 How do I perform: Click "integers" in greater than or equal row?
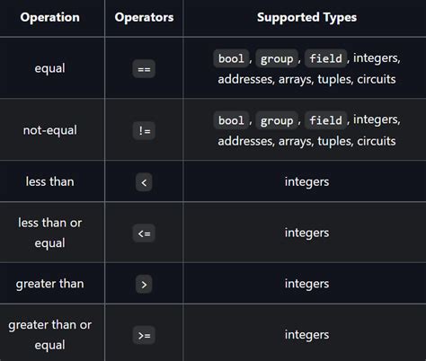coord(306,335)
